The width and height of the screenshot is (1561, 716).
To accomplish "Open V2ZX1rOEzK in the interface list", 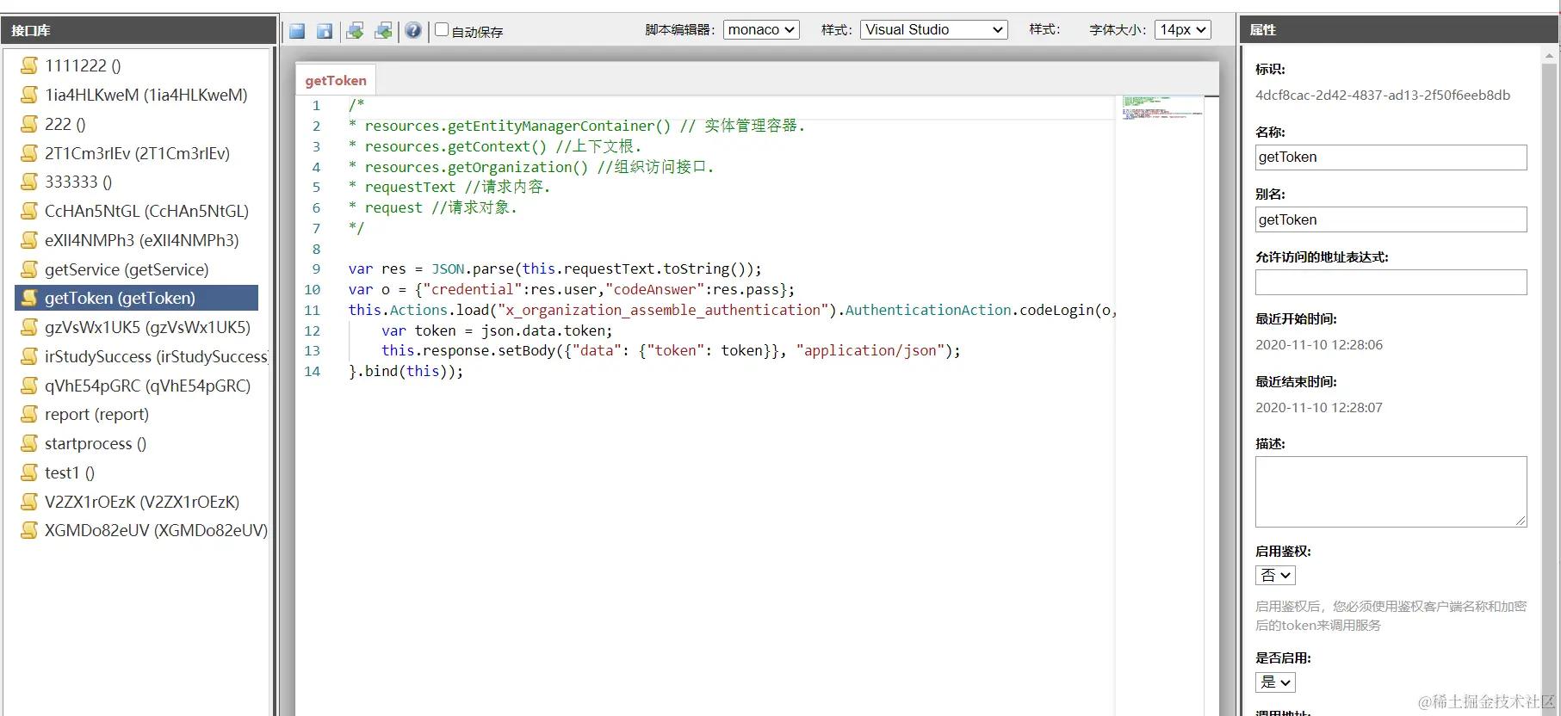I will (x=142, y=502).
